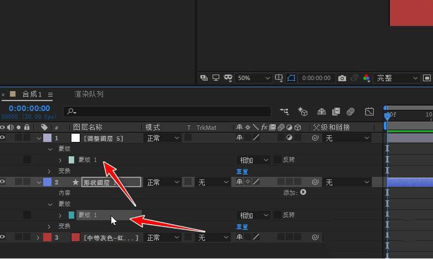
Task: Open the 合成1 panel menu icon
Action: [x=50, y=94]
